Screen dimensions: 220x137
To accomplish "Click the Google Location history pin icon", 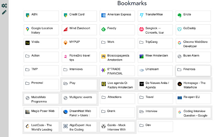I will coord(27,29).
